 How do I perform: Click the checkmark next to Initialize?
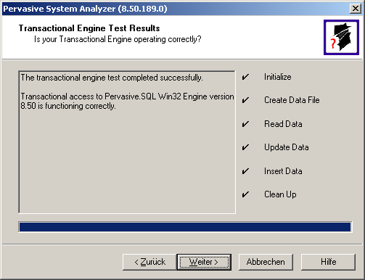pos(245,77)
